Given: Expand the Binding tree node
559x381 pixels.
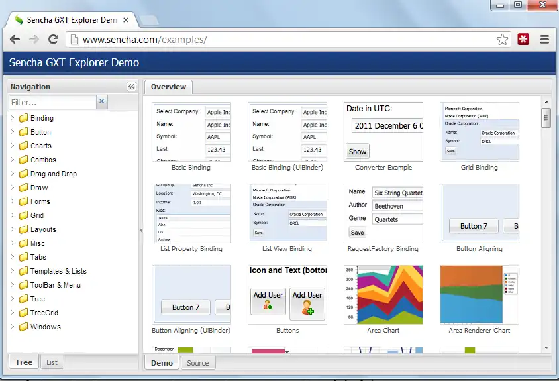Looking at the screenshot, I should coord(12,118).
